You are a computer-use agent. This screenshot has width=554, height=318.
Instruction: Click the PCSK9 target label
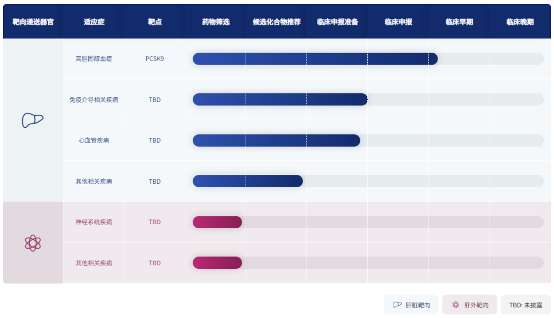pyautogui.click(x=154, y=58)
